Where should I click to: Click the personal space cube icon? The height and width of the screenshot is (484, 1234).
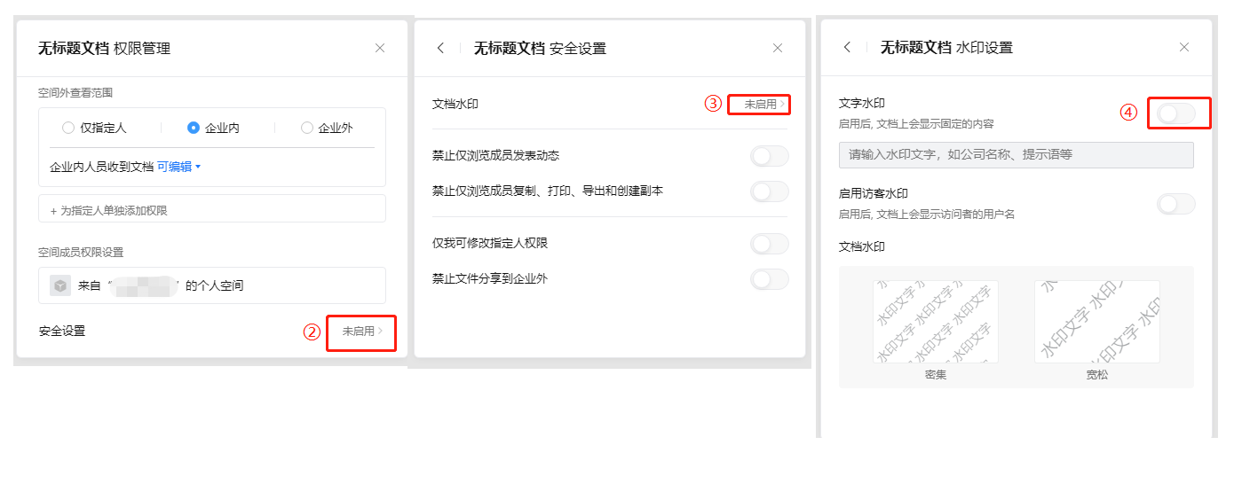(60, 285)
